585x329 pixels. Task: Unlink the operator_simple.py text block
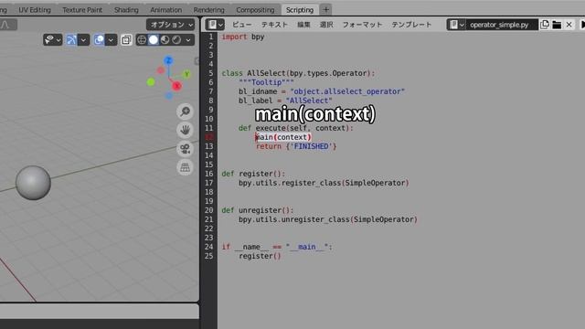[x=569, y=25]
